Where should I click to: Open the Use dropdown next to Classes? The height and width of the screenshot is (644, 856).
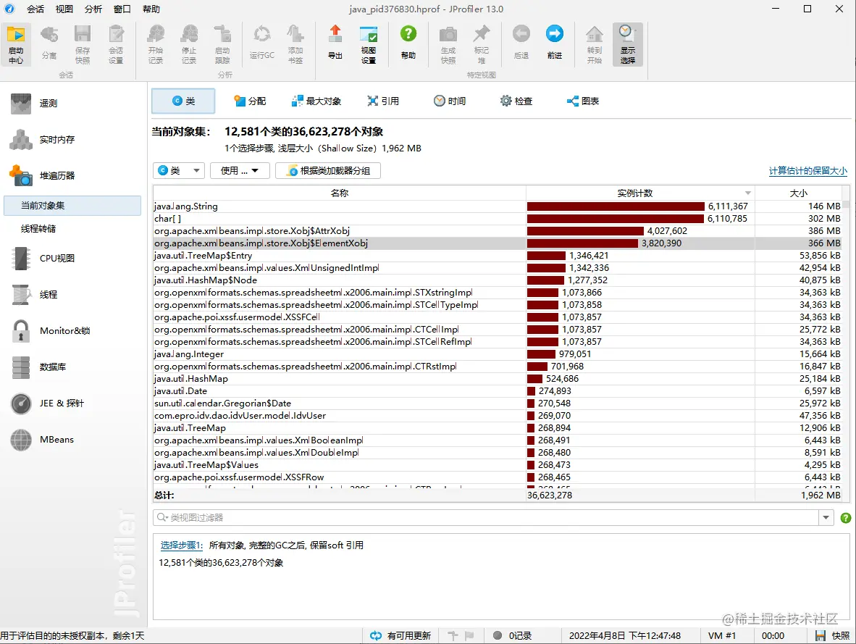[x=240, y=170]
